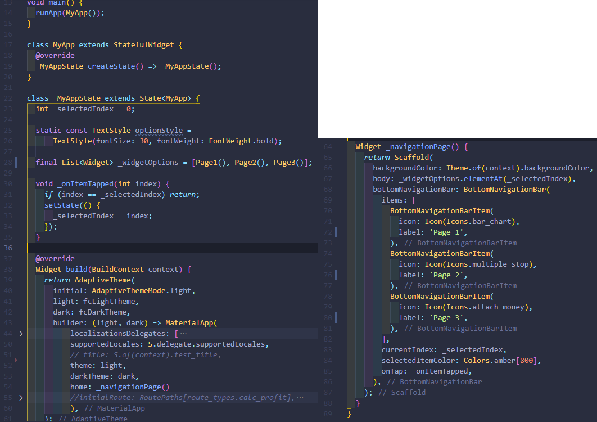This screenshot has width=597, height=422.
Task: Click BottomNavigationBar( on the bottomNavigationBar line
Action: 506,190
